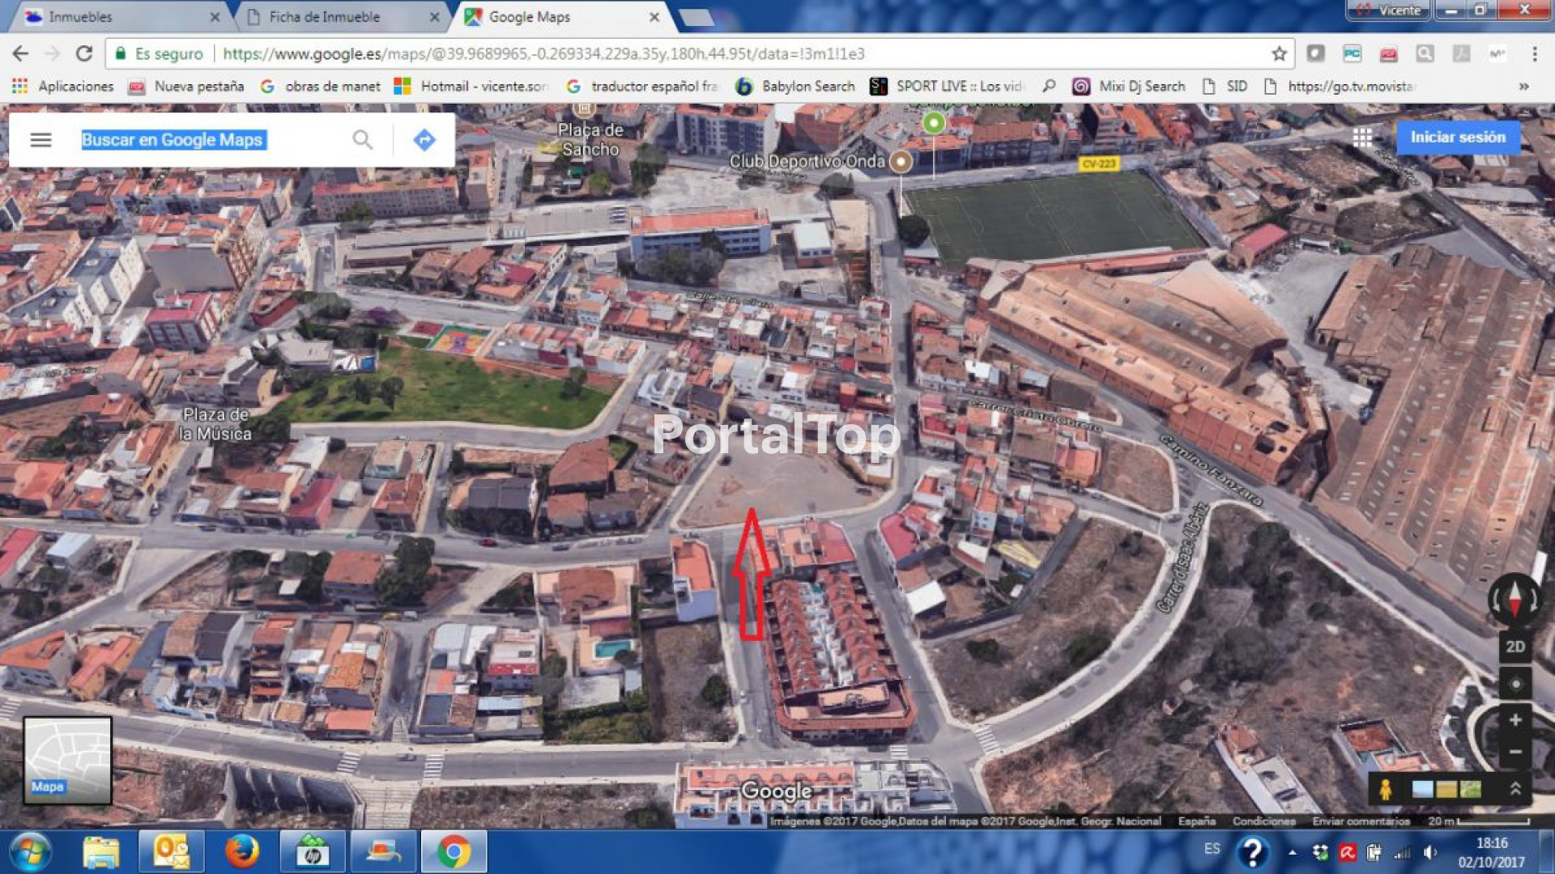Open Chrome's three-dot menu
The height and width of the screenshot is (874, 1555).
(x=1534, y=54)
